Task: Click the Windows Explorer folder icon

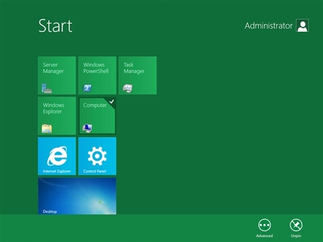Action: (x=47, y=128)
